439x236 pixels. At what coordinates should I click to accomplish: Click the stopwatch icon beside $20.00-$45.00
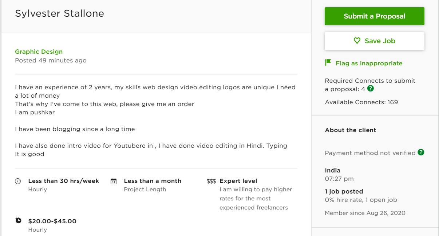point(18,220)
